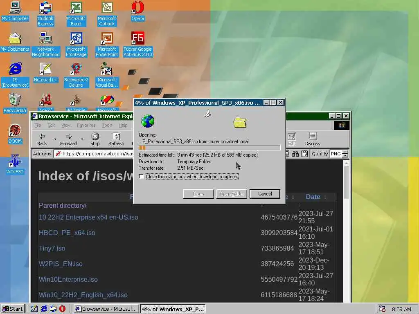
Task: Download Tiny7.iso link
Action: pyautogui.click(x=52, y=248)
